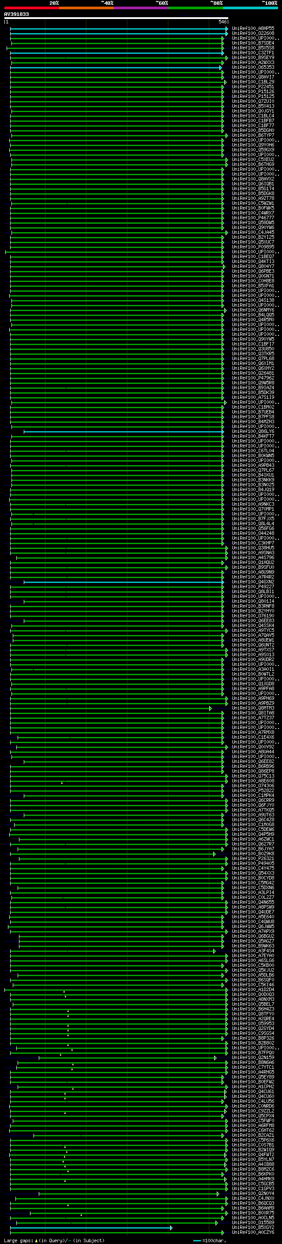Select hit UniRef100_Q801I4
The image size is (282, 1244).
(x=253, y=601)
